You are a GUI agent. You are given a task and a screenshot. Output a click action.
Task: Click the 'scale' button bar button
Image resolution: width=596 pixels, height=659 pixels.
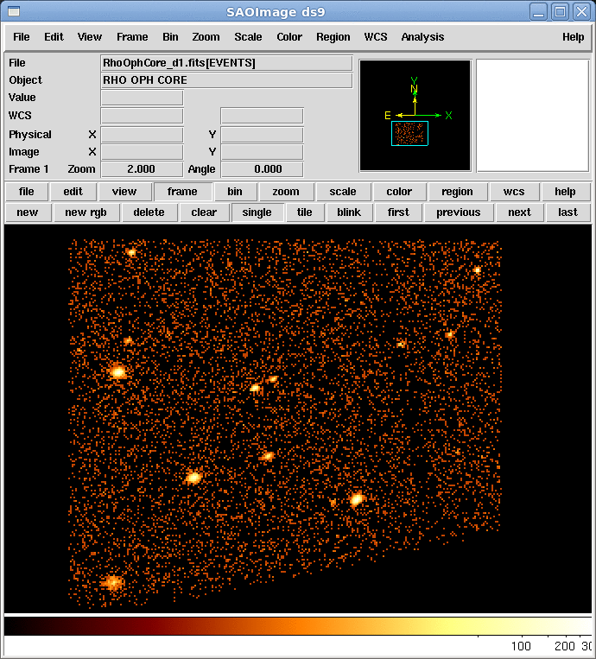pyautogui.click(x=343, y=192)
